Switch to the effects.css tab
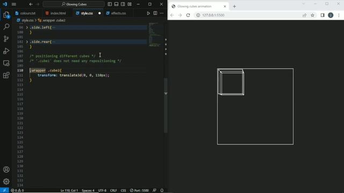 (x=118, y=13)
